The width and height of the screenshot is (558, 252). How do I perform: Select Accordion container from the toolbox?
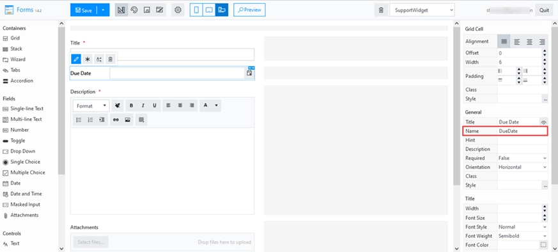pyautogui.click(x=18, y=81)
